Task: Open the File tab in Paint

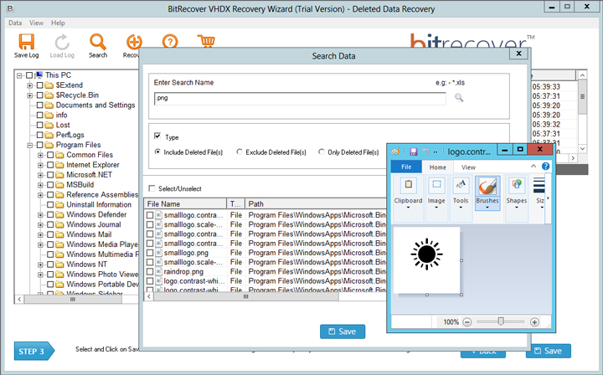Action: pos(406,167)
